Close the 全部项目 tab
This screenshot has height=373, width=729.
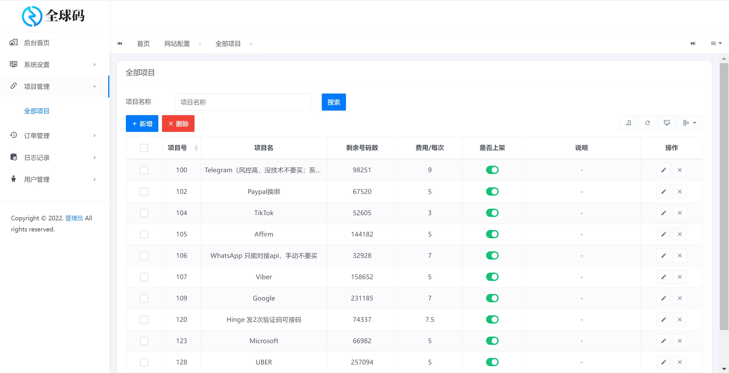pyautogui.click(x=251, y=44)
